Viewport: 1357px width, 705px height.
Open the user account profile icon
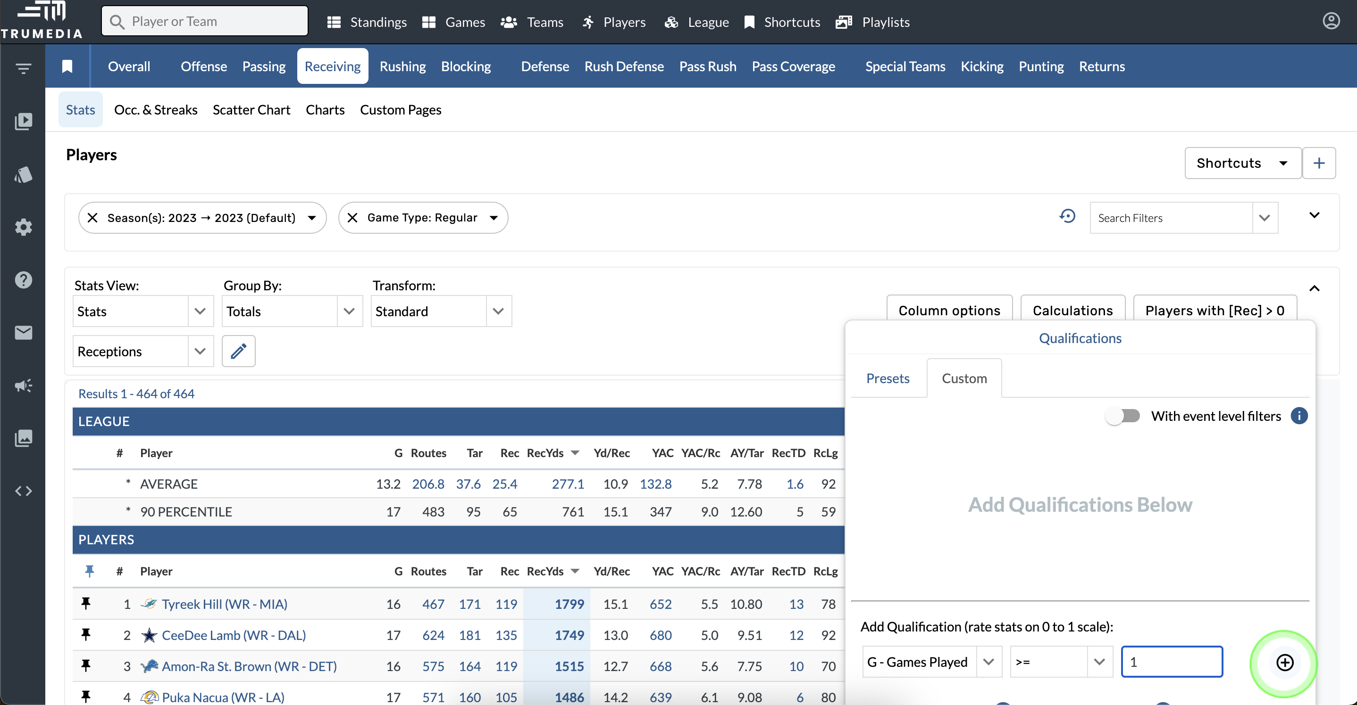tap(1331, 21)
